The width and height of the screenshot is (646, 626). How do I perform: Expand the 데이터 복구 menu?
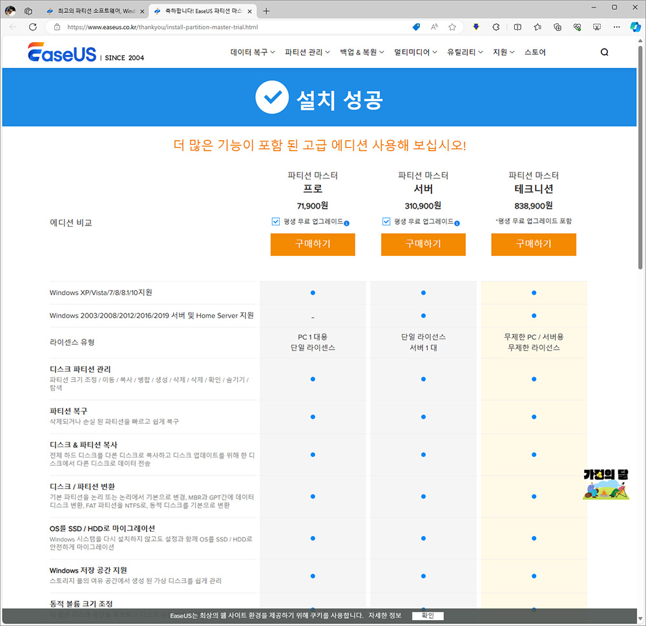click(x=253, y=52)
